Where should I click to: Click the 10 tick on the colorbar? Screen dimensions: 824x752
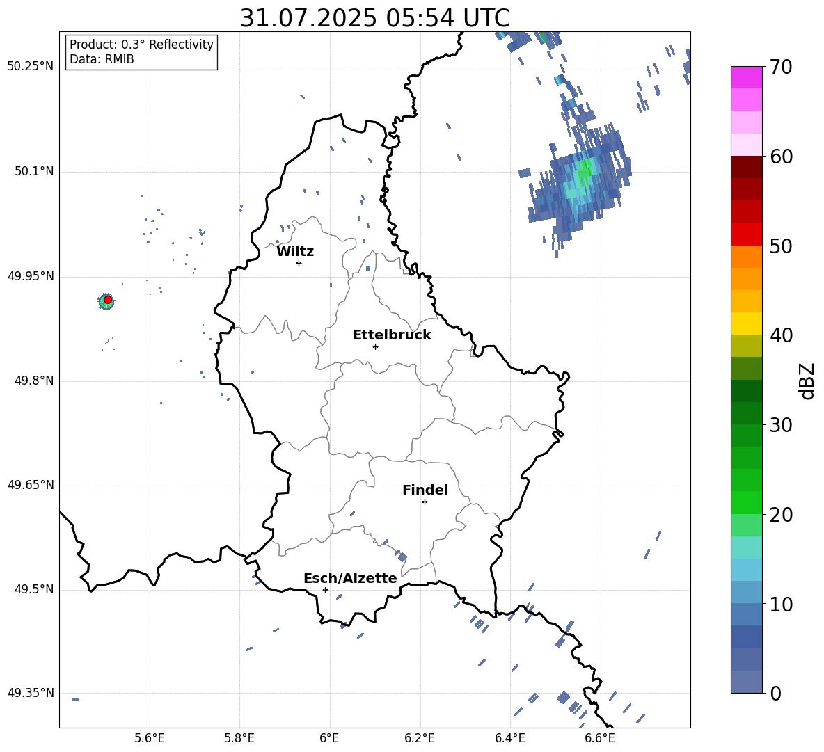(781, 604)
